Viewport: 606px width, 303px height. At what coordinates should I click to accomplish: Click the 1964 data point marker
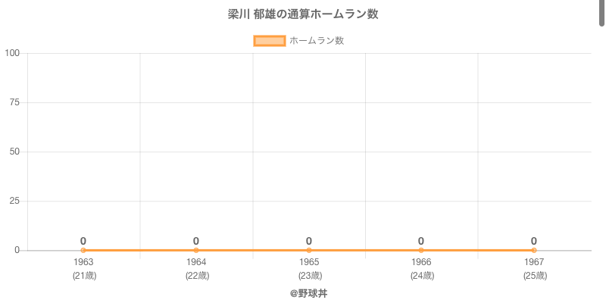(196, 250)
